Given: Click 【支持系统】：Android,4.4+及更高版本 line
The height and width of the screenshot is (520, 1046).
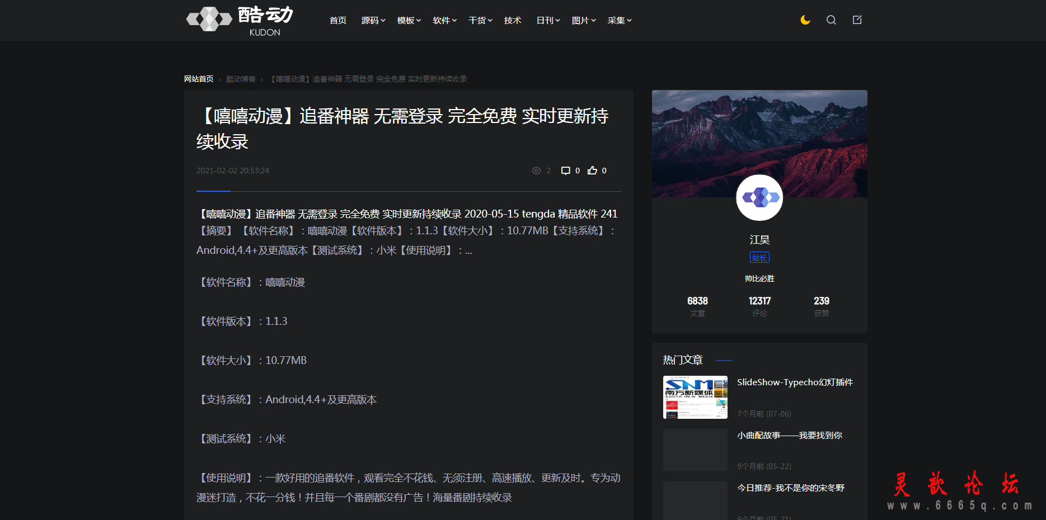Looking at the screenshot, I should click(287, 400).
